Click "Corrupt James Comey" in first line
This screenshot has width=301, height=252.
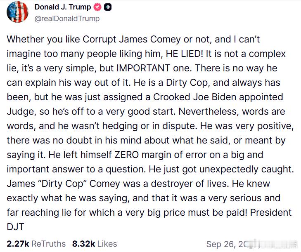coord(132,39)
